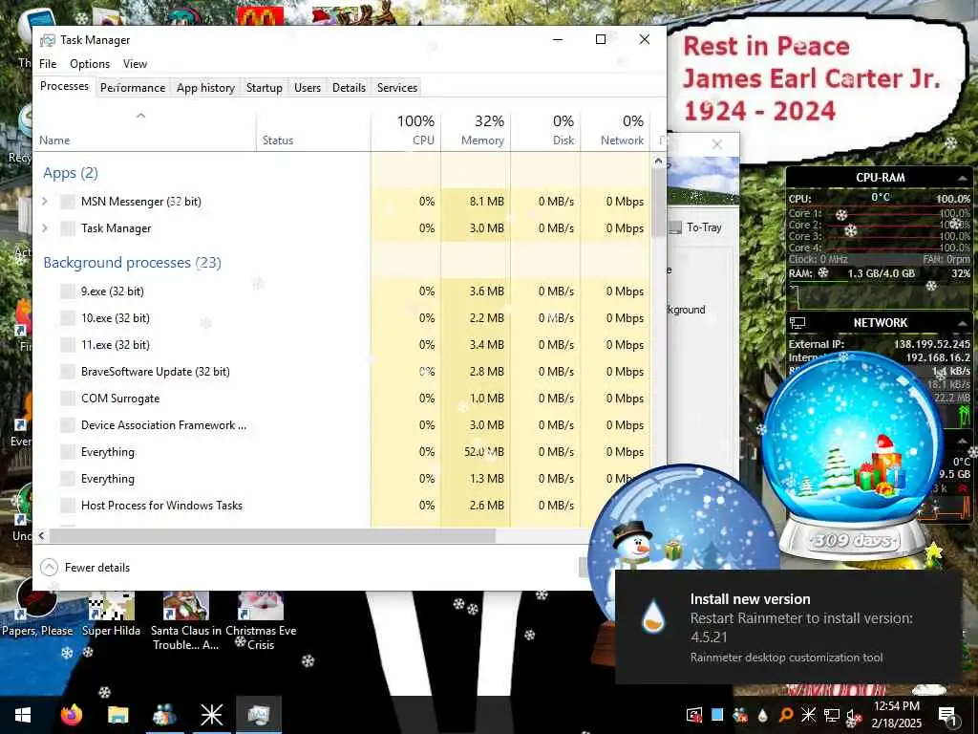The width and height of the screenshot is (978, 734).
Task: Sort processes by Disk column
Action: tap(545, 130)
